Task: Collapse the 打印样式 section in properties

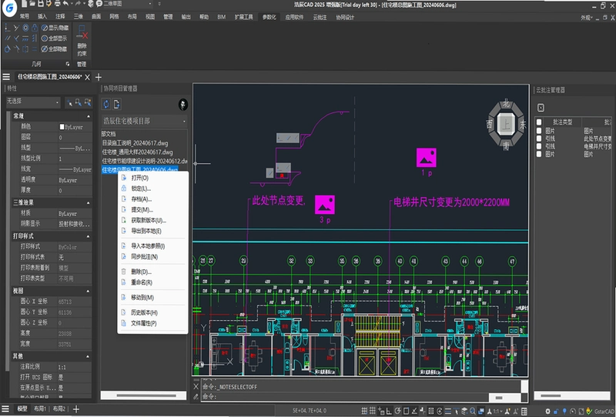Action: pos(88,236)
